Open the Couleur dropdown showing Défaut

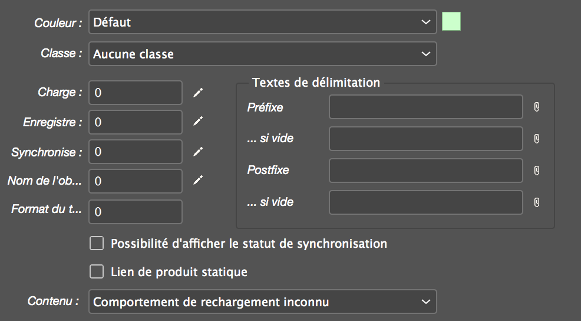[263, 22]
